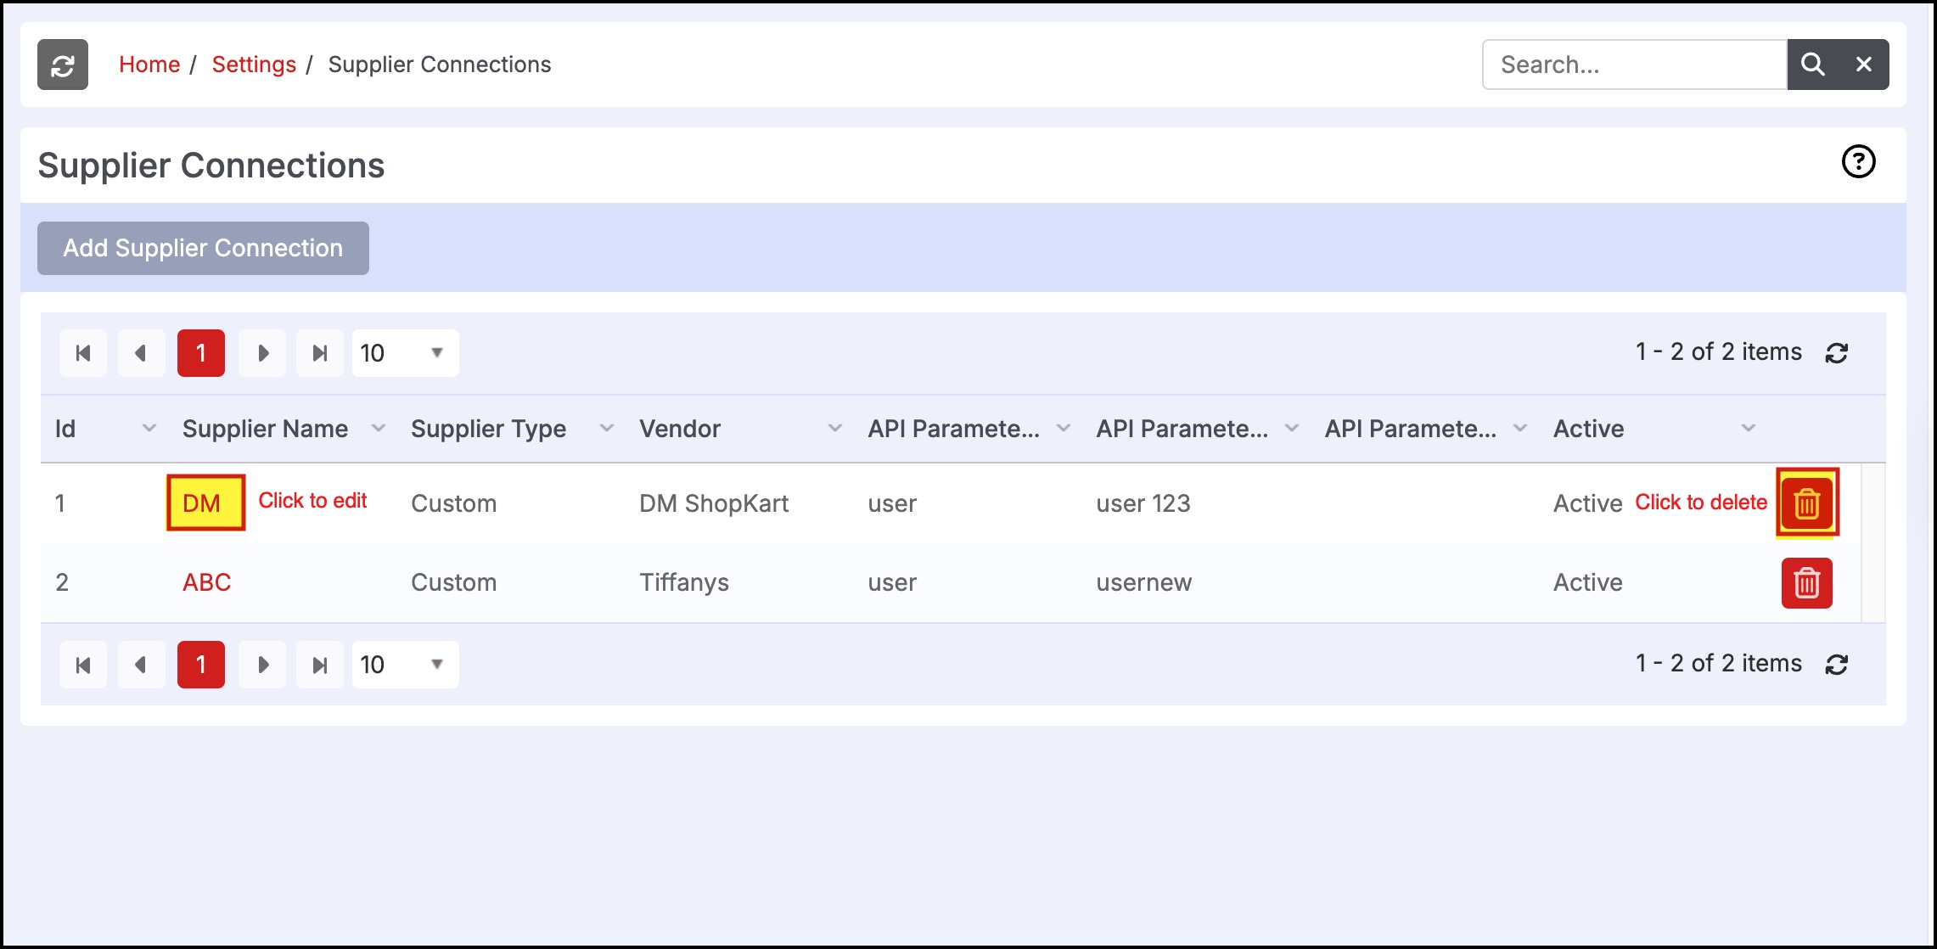Expand Supplier Name column menu chevron
Image resolution: width=1937 pixels, height=949 pixels.
point(379,429)
